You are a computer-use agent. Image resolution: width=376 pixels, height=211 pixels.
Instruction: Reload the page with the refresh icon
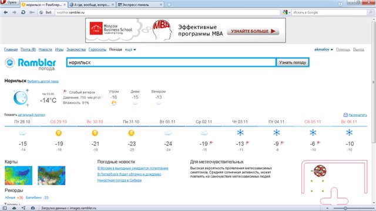pos(23,12)
